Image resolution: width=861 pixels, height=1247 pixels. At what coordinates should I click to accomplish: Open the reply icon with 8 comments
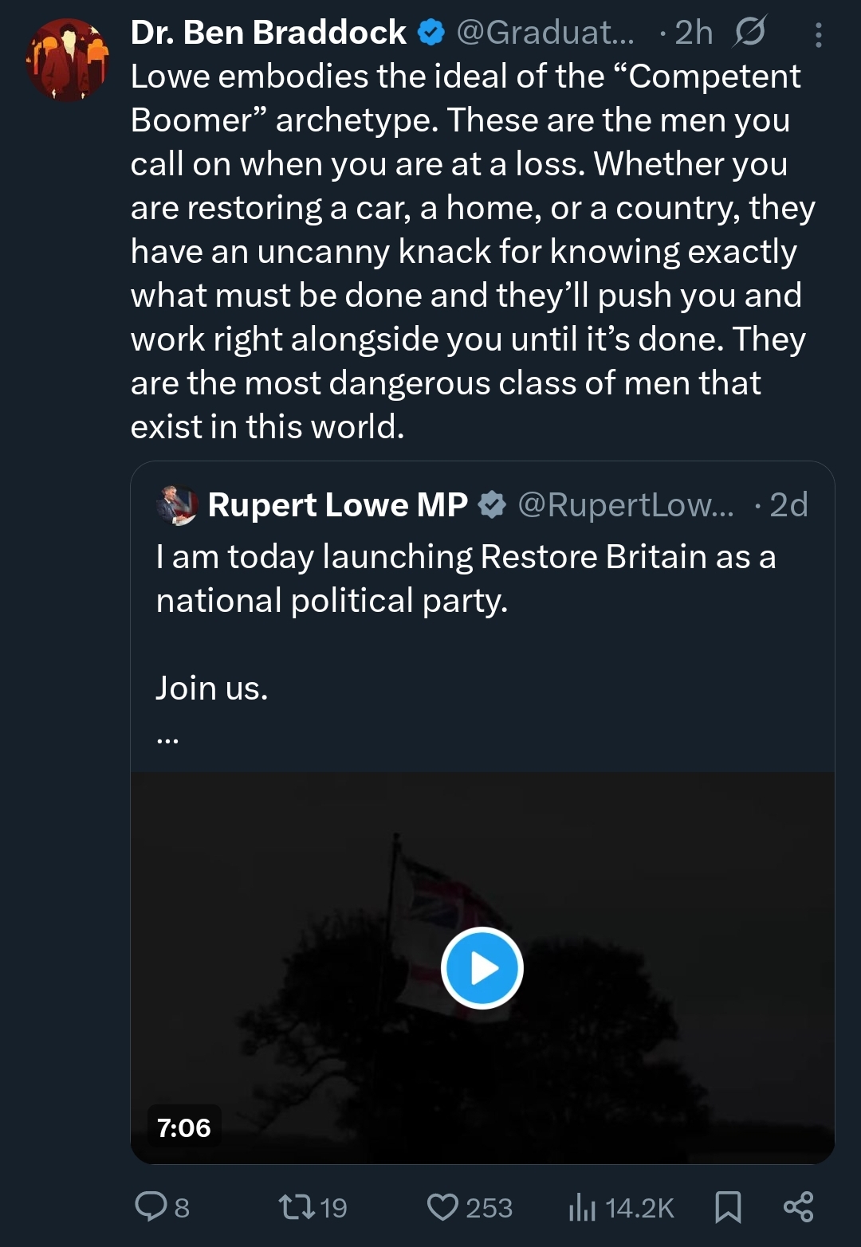[151, 1207]
